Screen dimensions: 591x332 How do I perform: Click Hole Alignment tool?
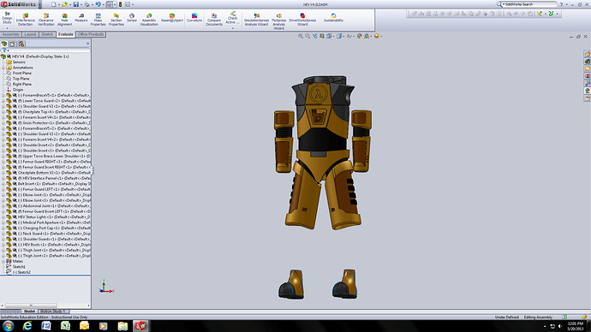tap(64, 19)
